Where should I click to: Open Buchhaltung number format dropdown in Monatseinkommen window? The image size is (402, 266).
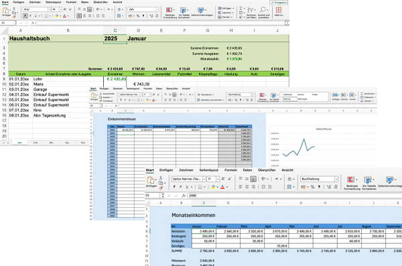336,179
